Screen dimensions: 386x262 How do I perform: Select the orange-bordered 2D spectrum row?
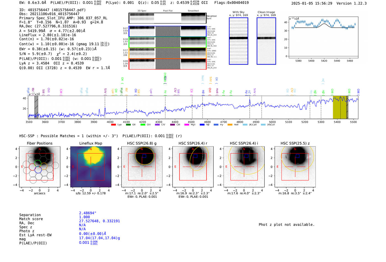[x=167, y=53]
